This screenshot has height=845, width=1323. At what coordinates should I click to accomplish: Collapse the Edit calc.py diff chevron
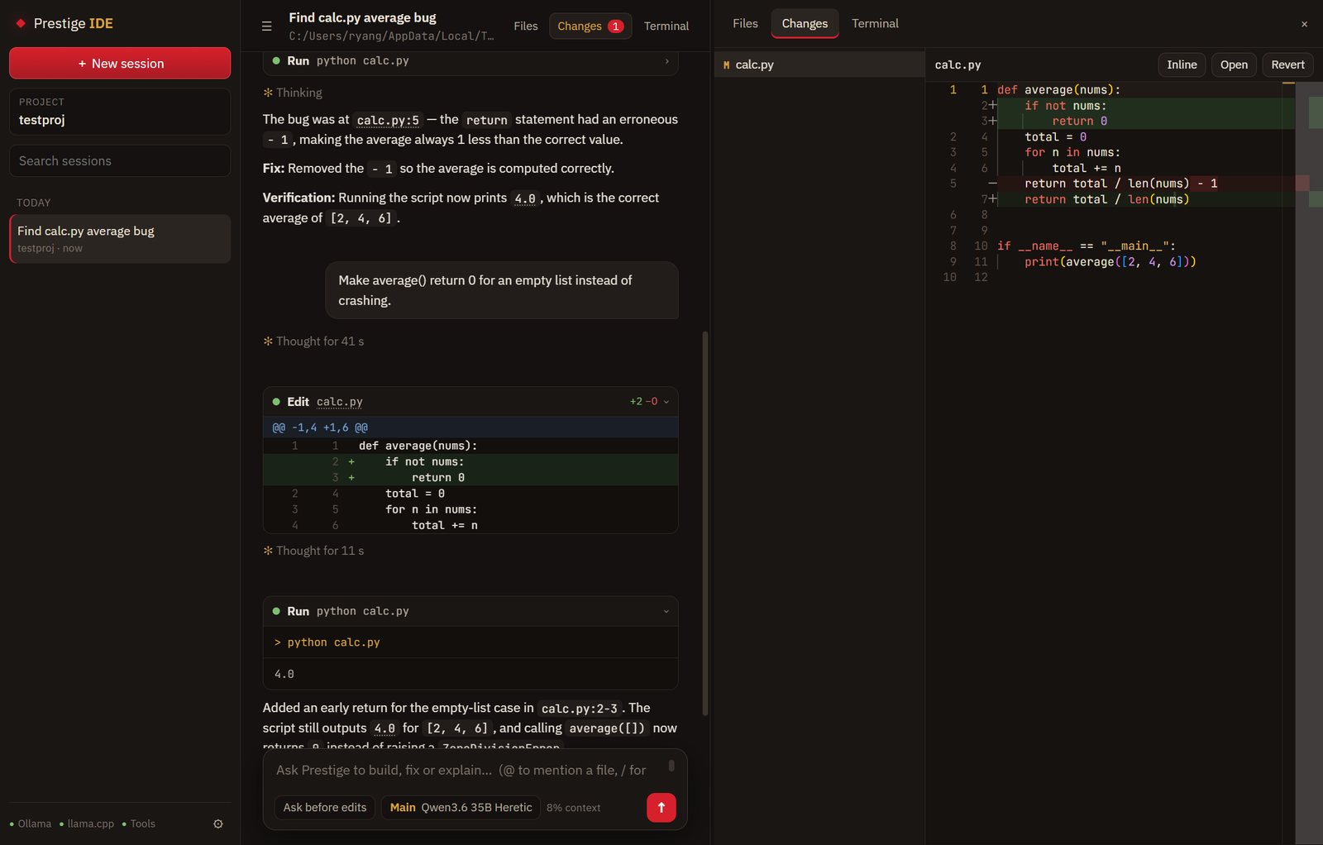[x=666, y=402]
